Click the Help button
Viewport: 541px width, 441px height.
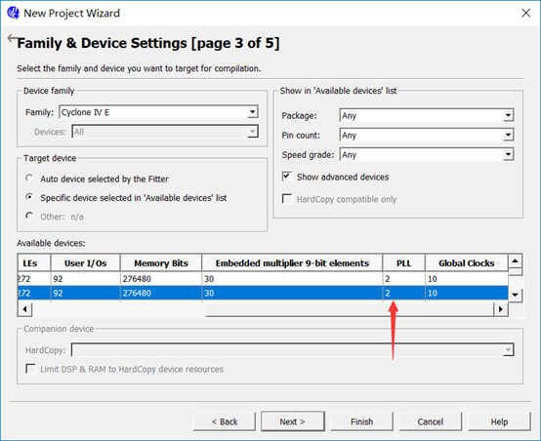499,421
